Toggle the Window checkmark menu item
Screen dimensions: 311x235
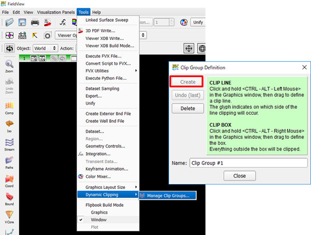point(99,219)
